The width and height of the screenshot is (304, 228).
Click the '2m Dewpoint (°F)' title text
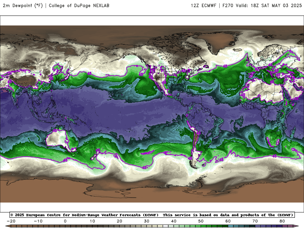[23, 5]
